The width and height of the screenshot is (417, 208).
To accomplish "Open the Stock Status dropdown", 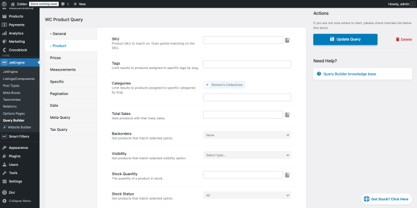I will click(x=247, y=195).
